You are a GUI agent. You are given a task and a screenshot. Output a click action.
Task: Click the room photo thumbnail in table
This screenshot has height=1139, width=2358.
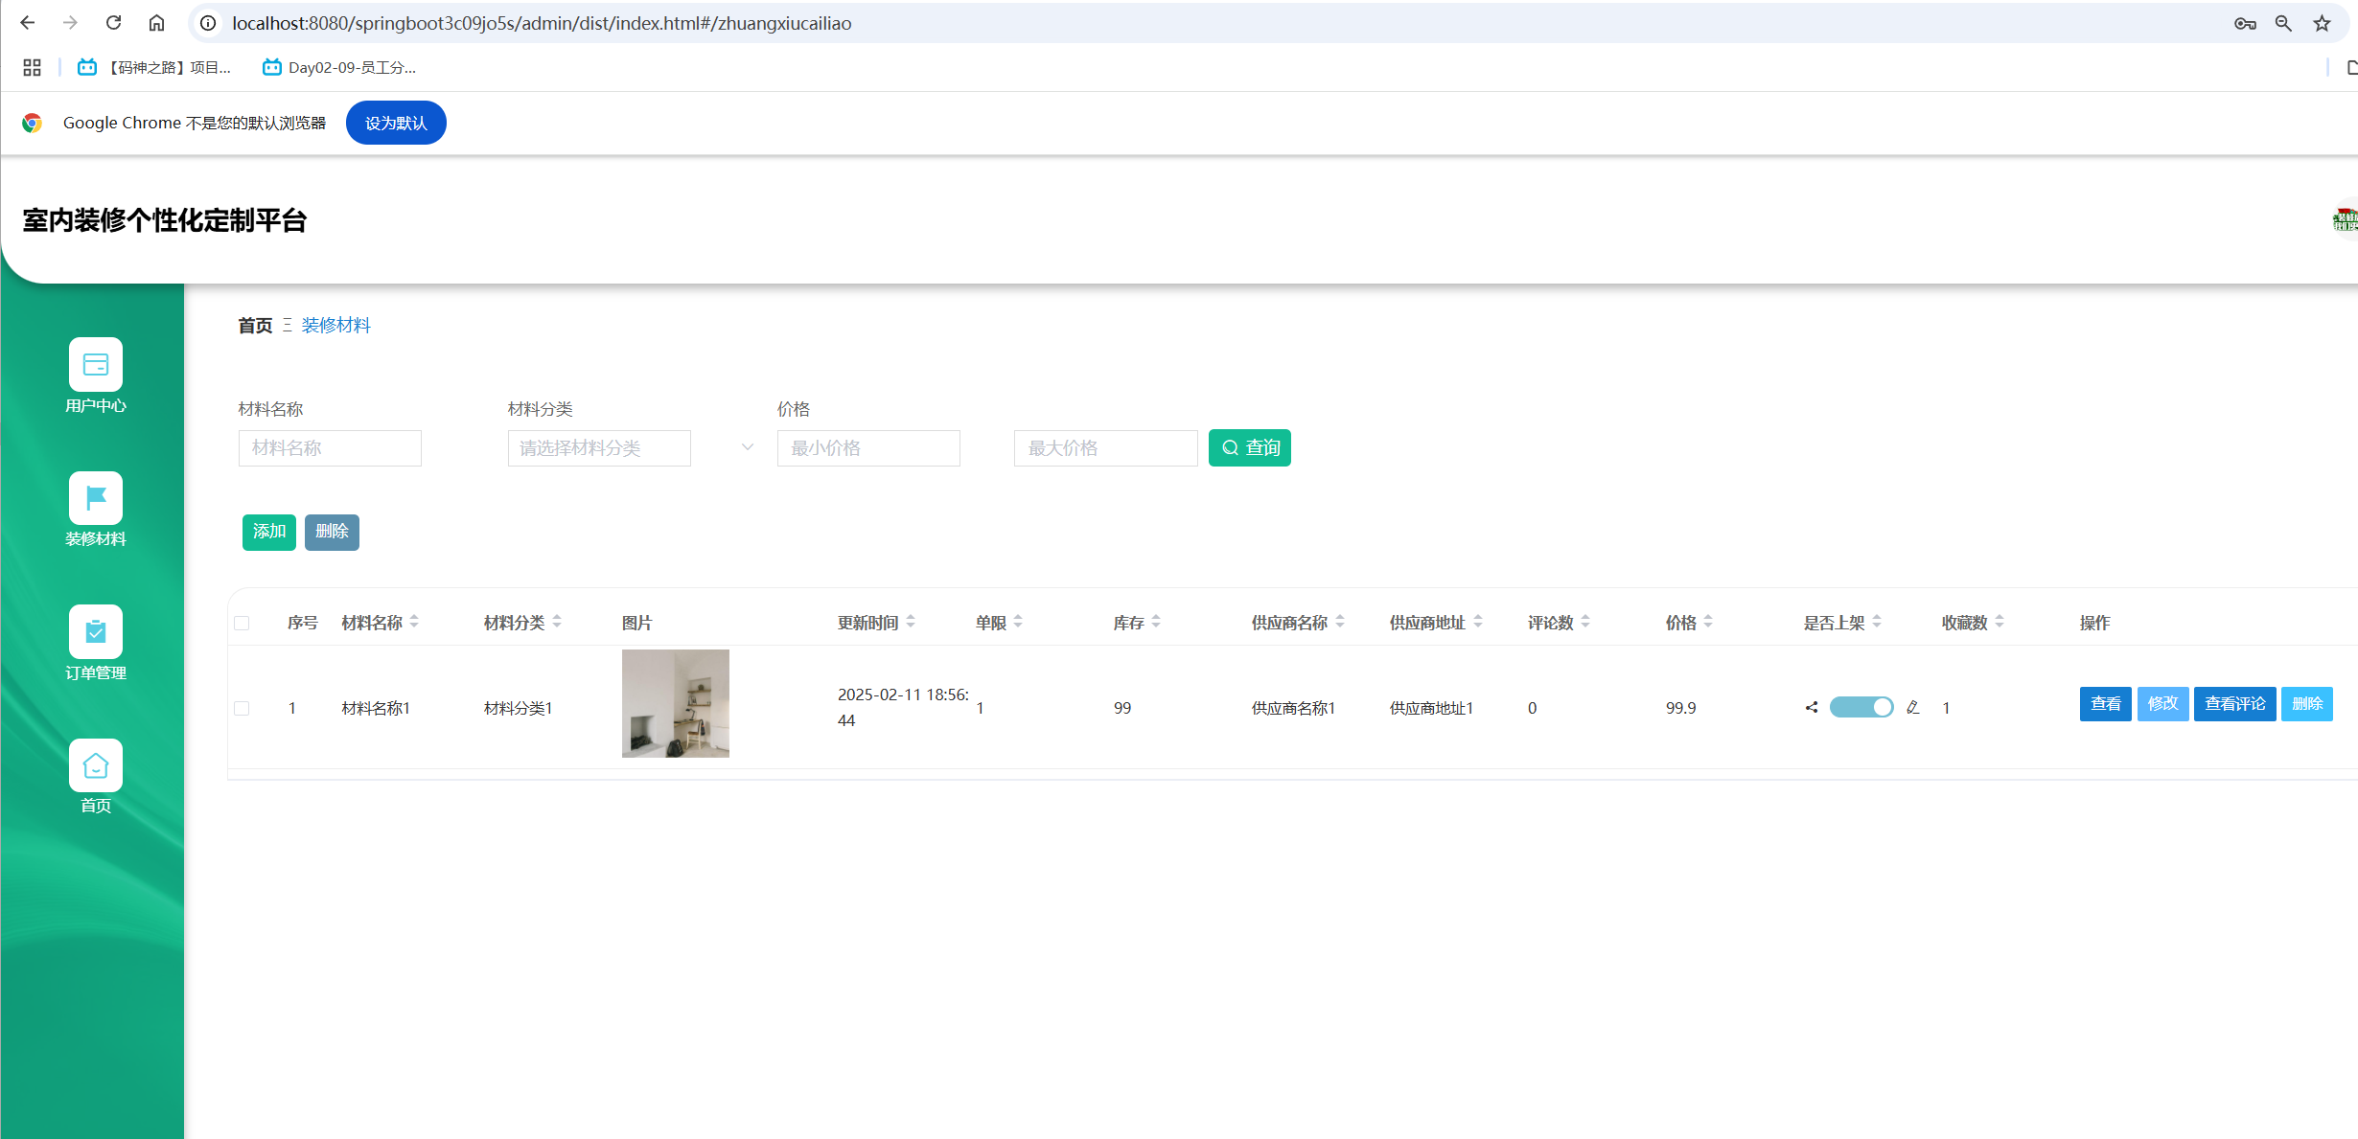tap(676, 703)
